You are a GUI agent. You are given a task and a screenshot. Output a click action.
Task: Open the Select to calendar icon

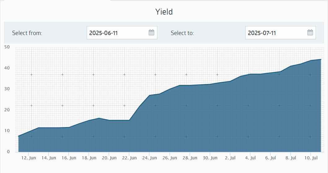pyautogui.click(x=310, y=33)
